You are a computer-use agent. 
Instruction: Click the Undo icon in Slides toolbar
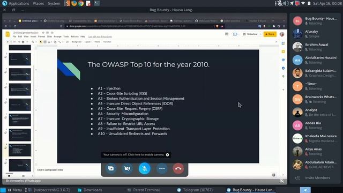point(14,42)
